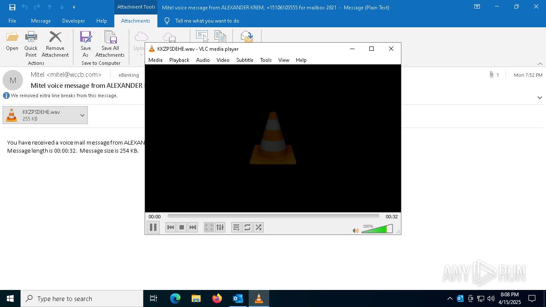Open the VLC Help menu

pyautogui.click(x=301, y=60)
